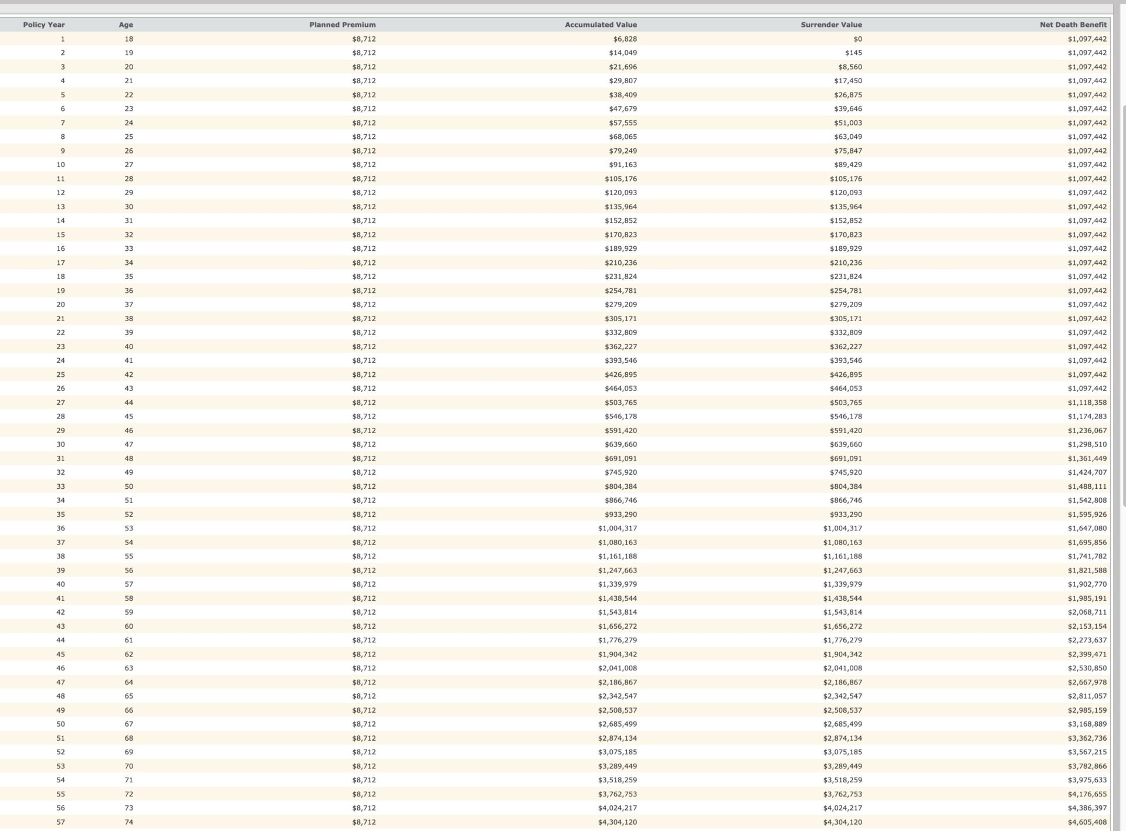Click the Planned Premium column header

[x=342, y=25]
